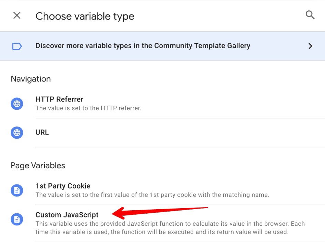Image resolution: width=325 pixels, height=245 pixels.
Task: Open Discover more variable types link
Action: point(143,46)
